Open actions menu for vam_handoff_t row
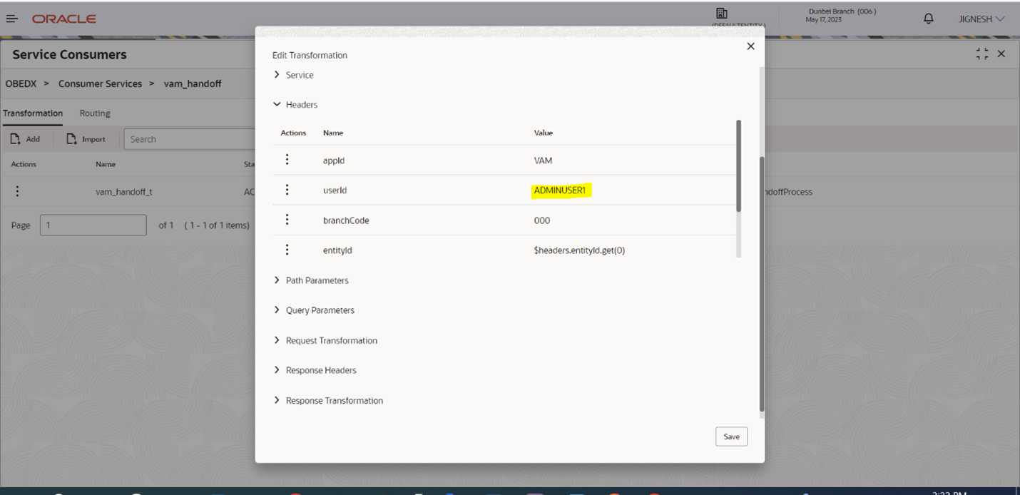 [x=18, y=191]
